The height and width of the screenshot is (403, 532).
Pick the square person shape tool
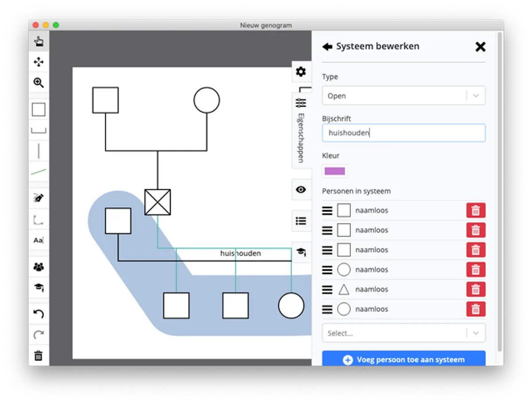pyautogui.click(x=39, y=110)
